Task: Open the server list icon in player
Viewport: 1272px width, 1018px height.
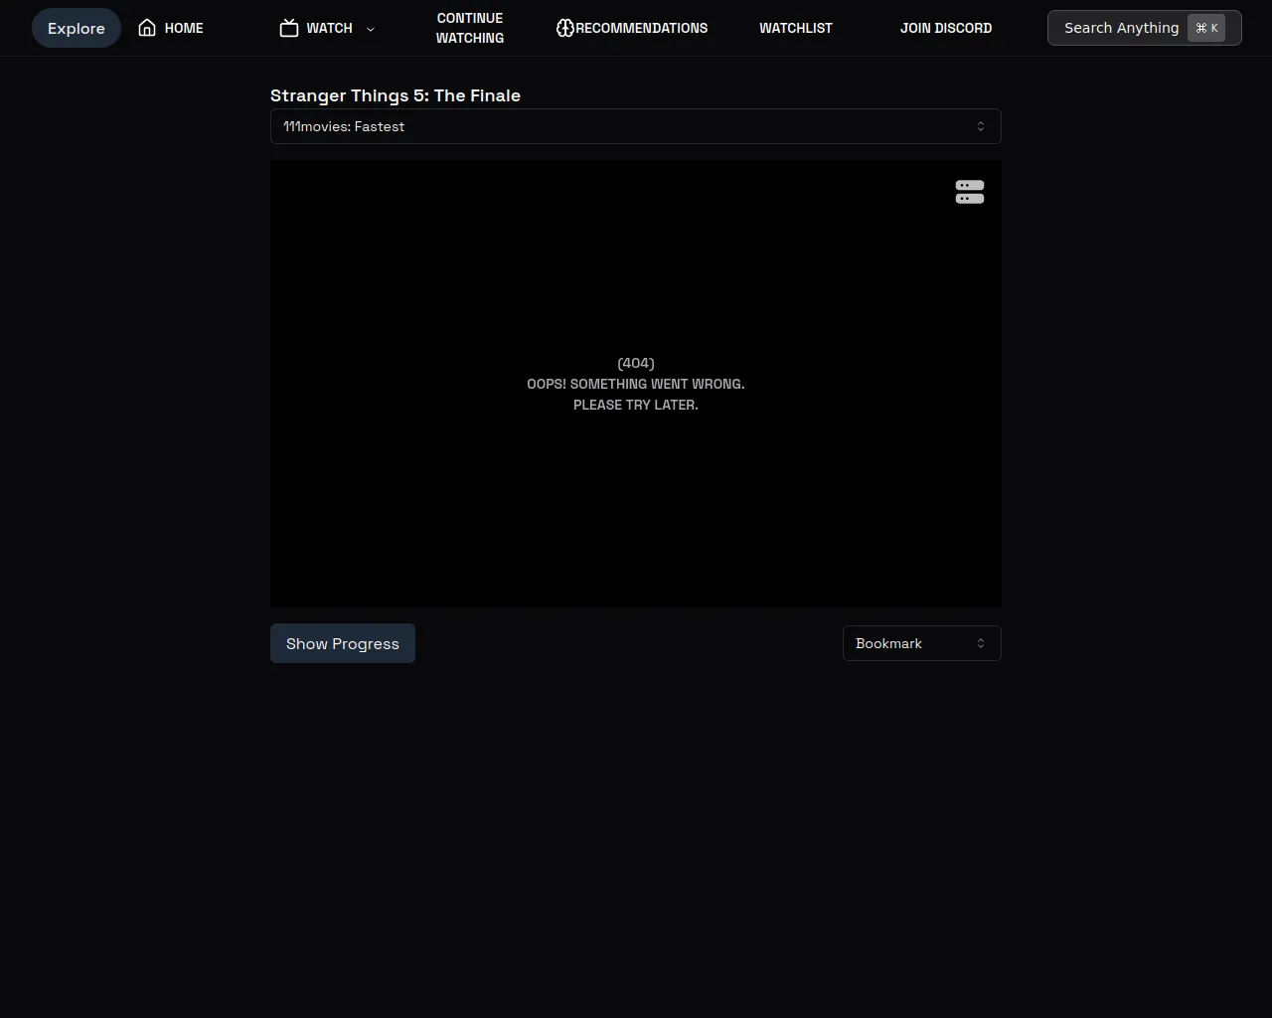Action: (969, 192)
